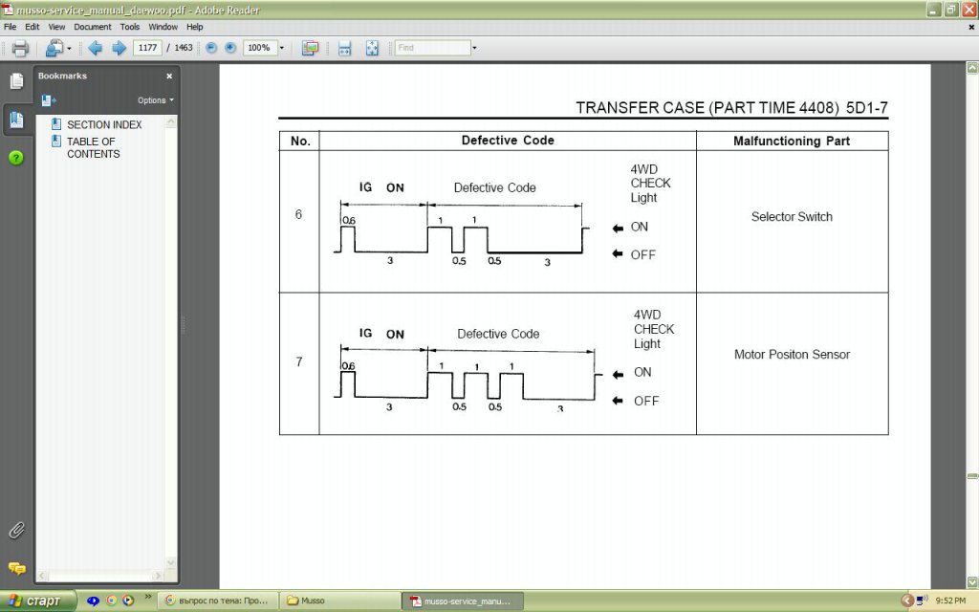Click the new bookmark icon
Screen dimensions: 979x612
[x=48, y=99]
